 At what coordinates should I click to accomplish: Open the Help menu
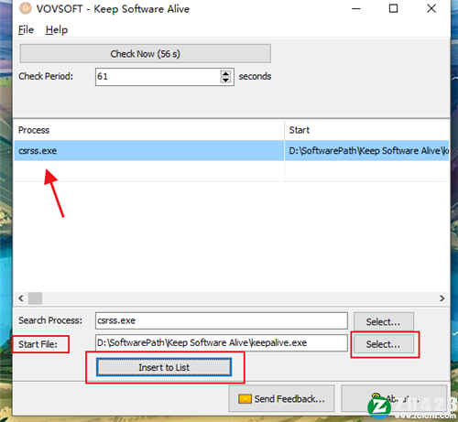click(x=57, y=30)
